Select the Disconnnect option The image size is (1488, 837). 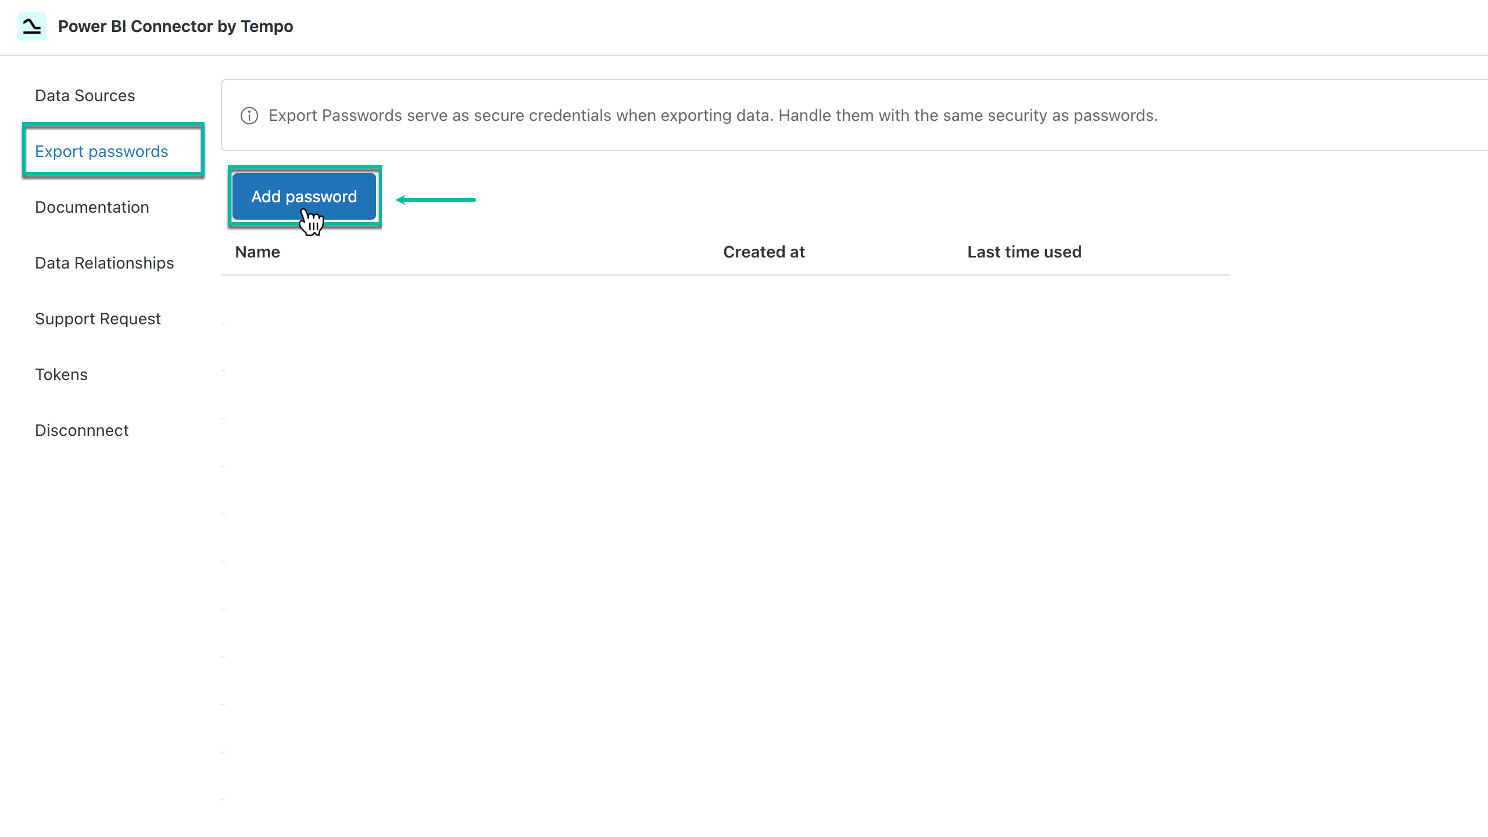click(81, 430)
